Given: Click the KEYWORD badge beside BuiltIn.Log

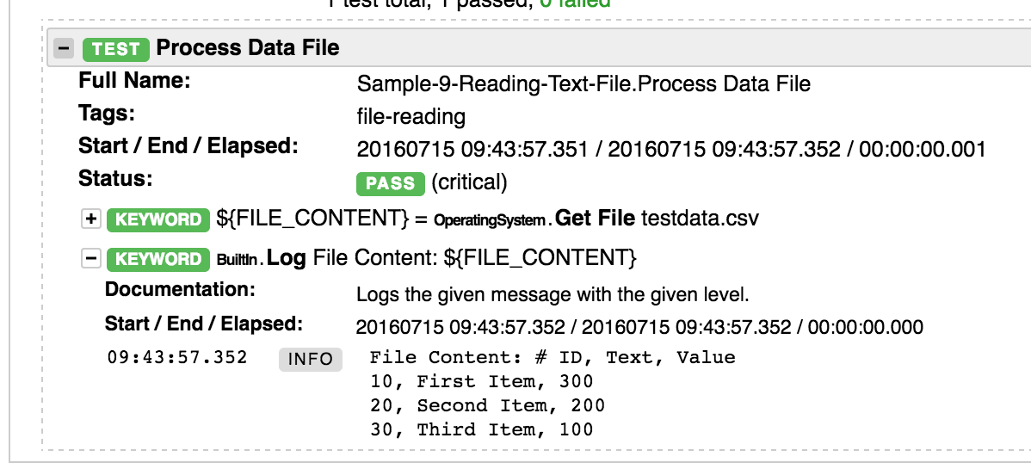Looking at the screenshot, I should click(157, 258).
